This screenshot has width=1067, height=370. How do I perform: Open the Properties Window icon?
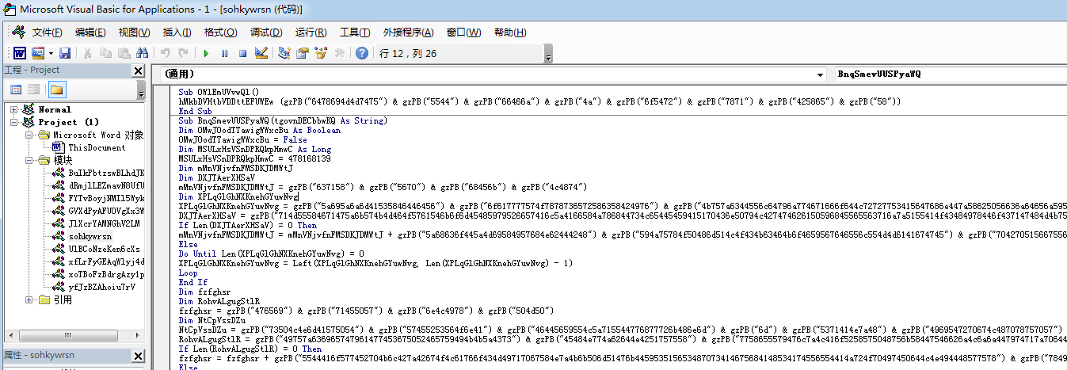coord(303,53)
